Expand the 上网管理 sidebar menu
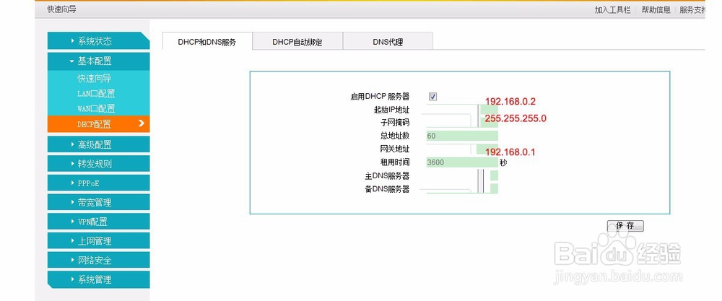Screen dimensions: 722x301 [x=98, y=241]
